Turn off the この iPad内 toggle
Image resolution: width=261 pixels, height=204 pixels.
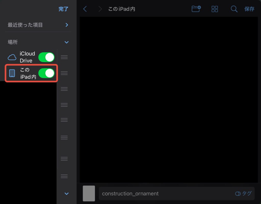click(x=46, y=73)
